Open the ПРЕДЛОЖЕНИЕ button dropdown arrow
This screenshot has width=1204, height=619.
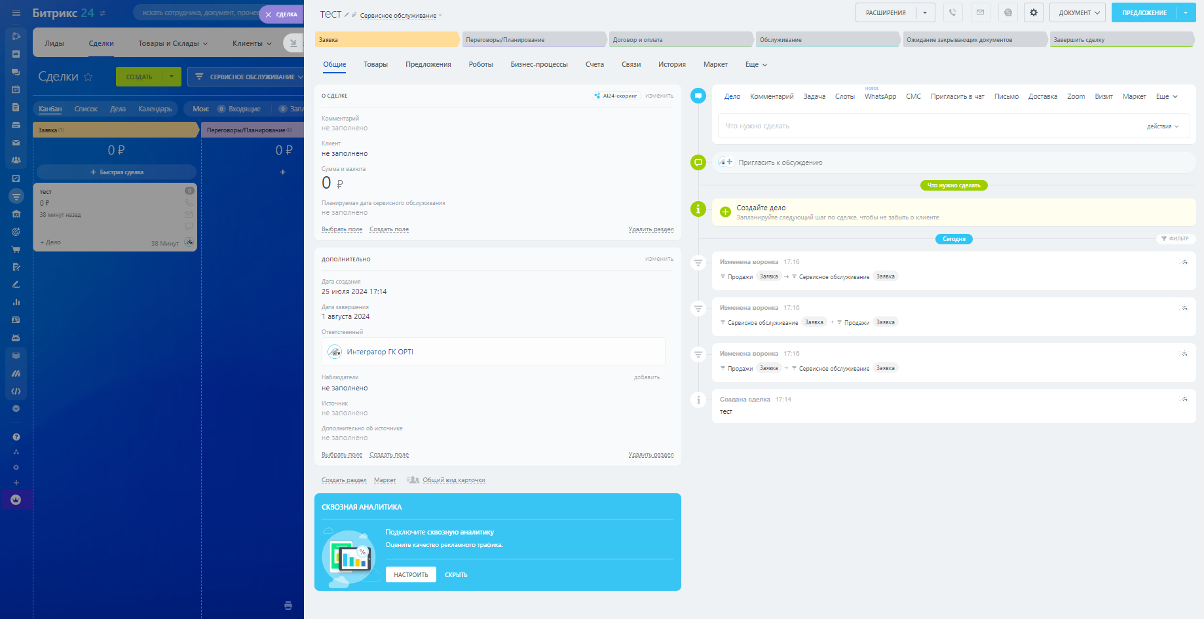(x=1186, y=12)
